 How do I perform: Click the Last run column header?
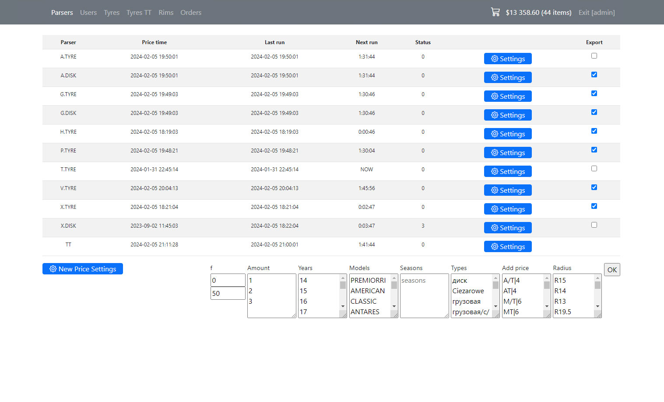pyautogui.click(x=274, y=42)
